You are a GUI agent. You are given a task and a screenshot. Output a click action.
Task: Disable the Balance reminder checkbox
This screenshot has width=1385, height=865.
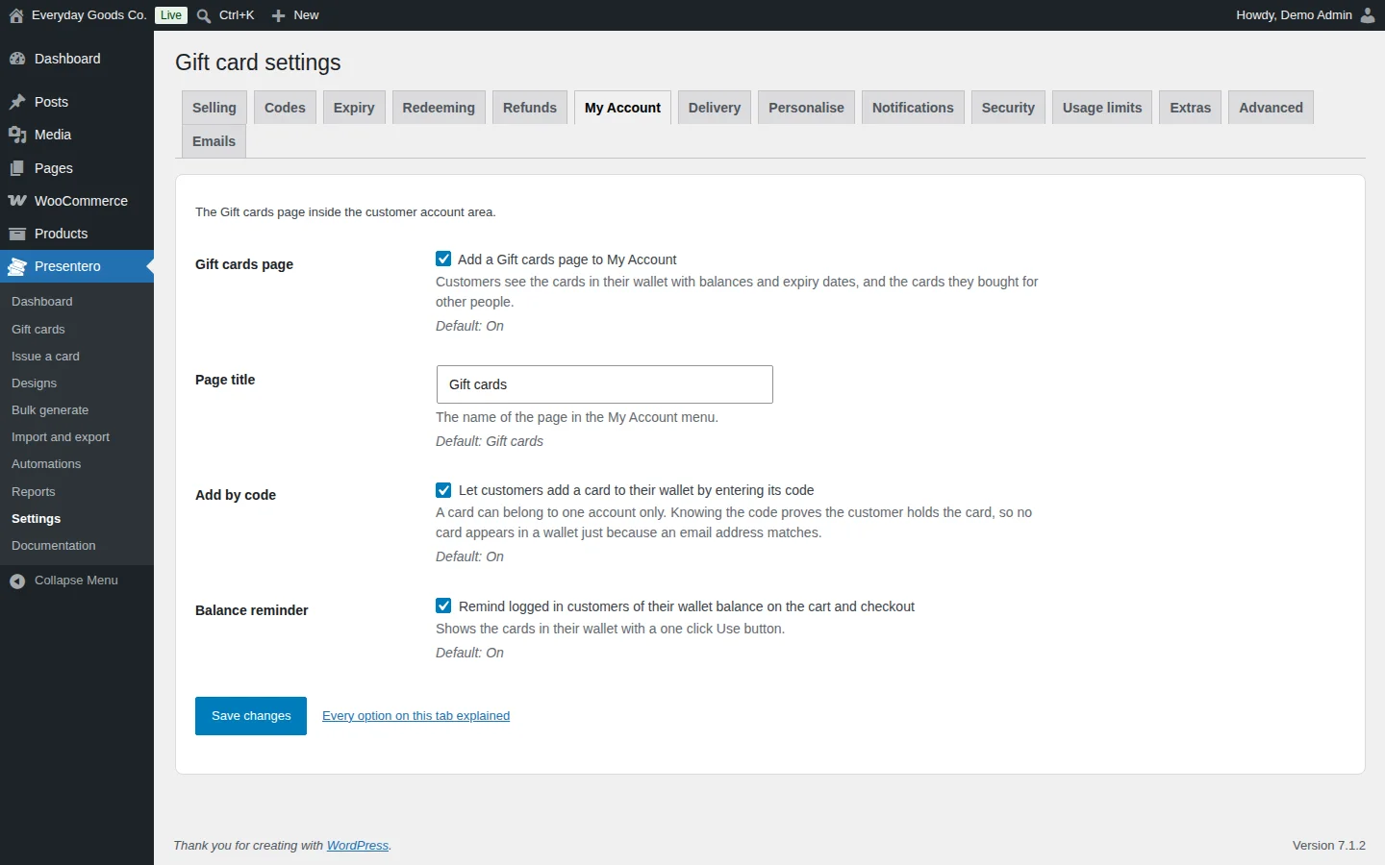click(x=443, y=605)
